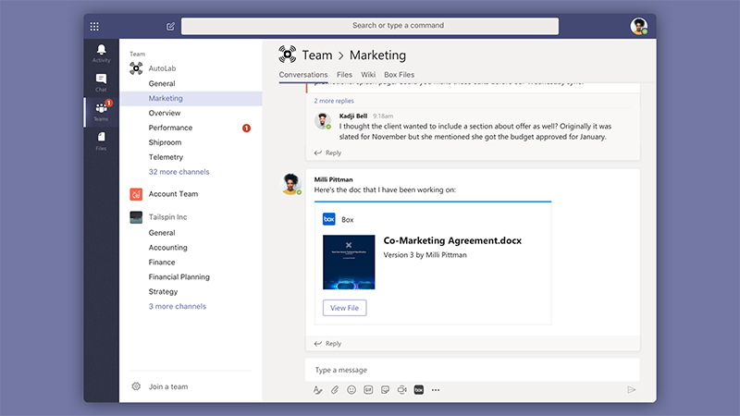Open Co-Marketing Agreement.docx title

pyautogui.click(x=452, y=240)
